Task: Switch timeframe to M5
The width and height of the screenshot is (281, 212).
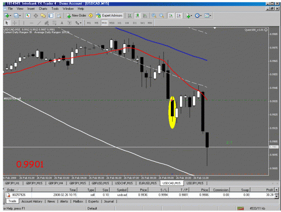Action: (96, 23)
